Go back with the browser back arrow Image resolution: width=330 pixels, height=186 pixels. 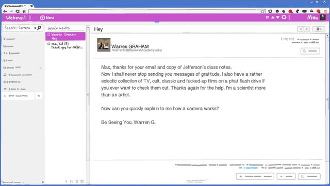[x=5, y=11]
